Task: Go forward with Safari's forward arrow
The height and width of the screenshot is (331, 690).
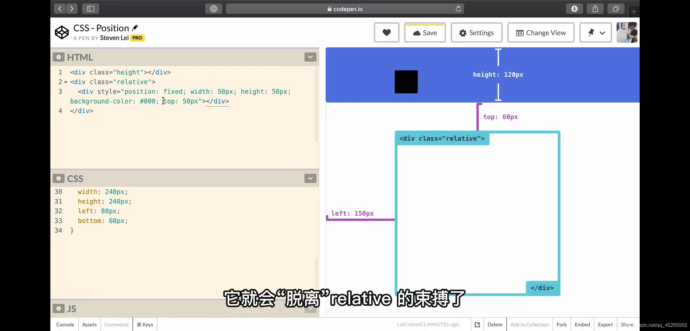Action: pos(72,9)
